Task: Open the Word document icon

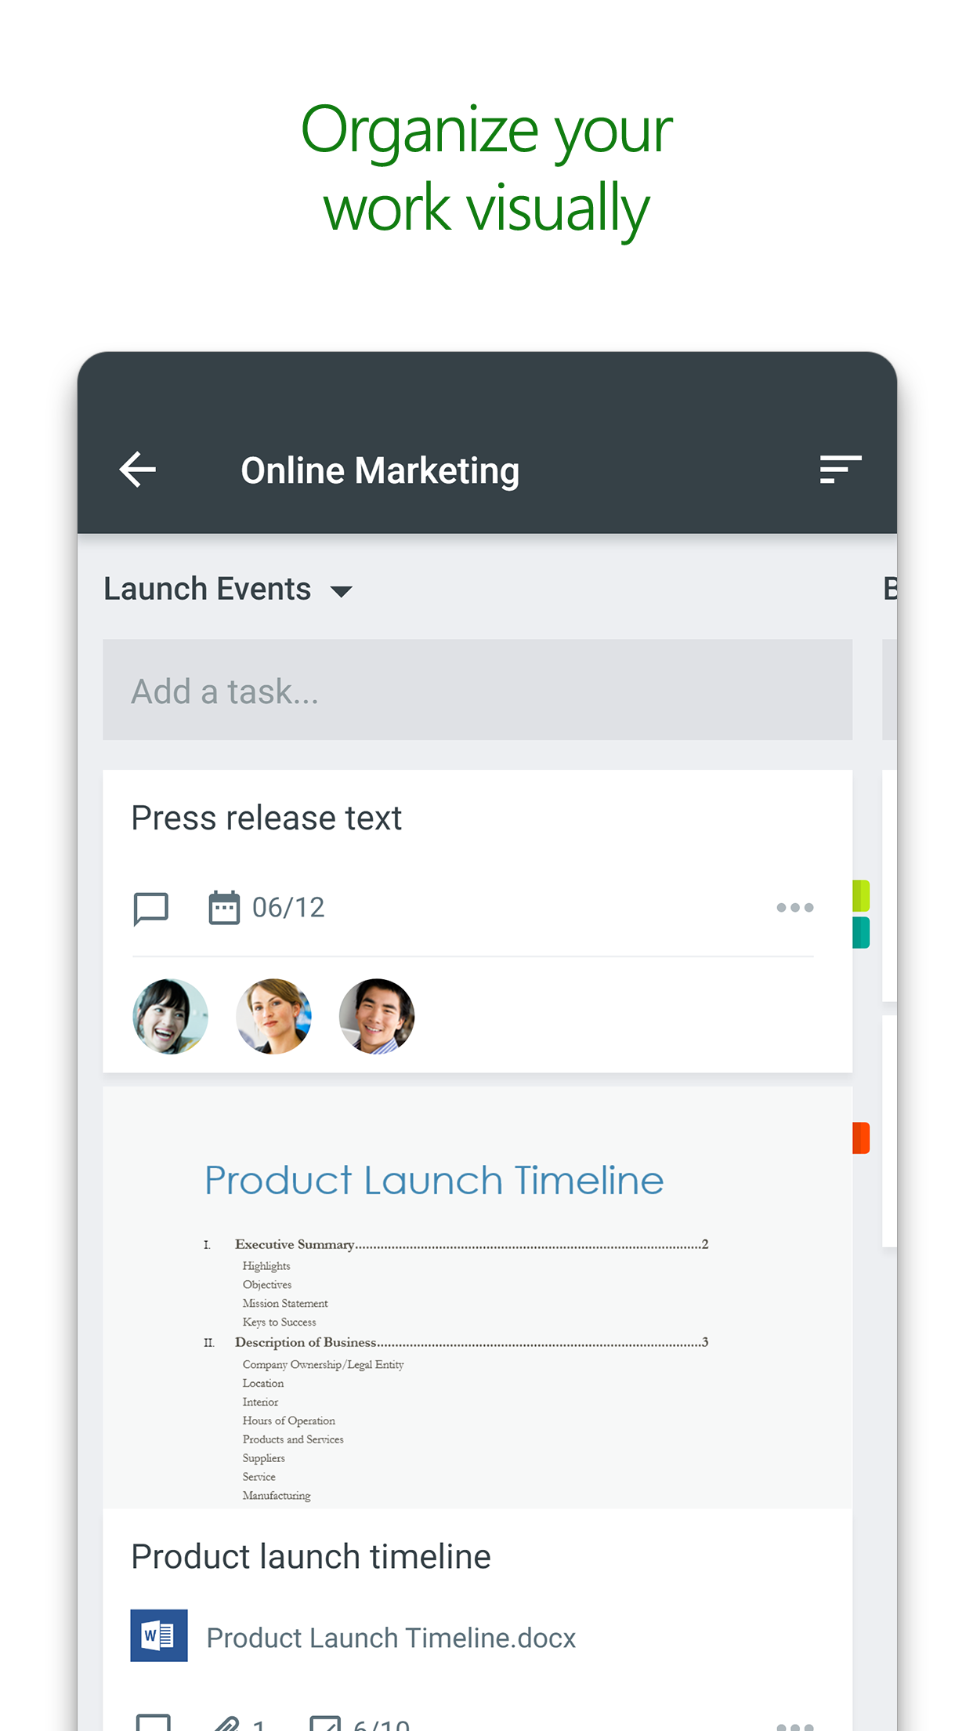Action: (159, 1635)
